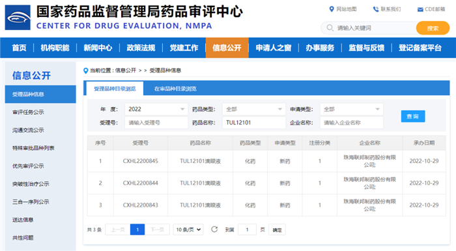Screen dimensions: 456x251
Task: Click TUL12101滴眼液 in row 1
Action: pyautogui.click(x=201, y=161)
